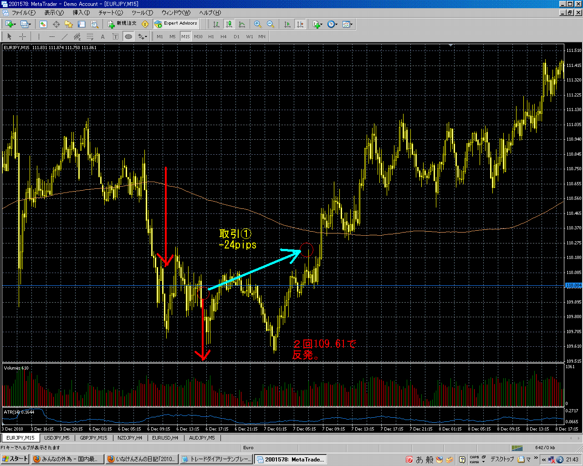Open the periodicity clock dropdown
The width and height of the screenshot is (583, 466).
pos(332,24)
